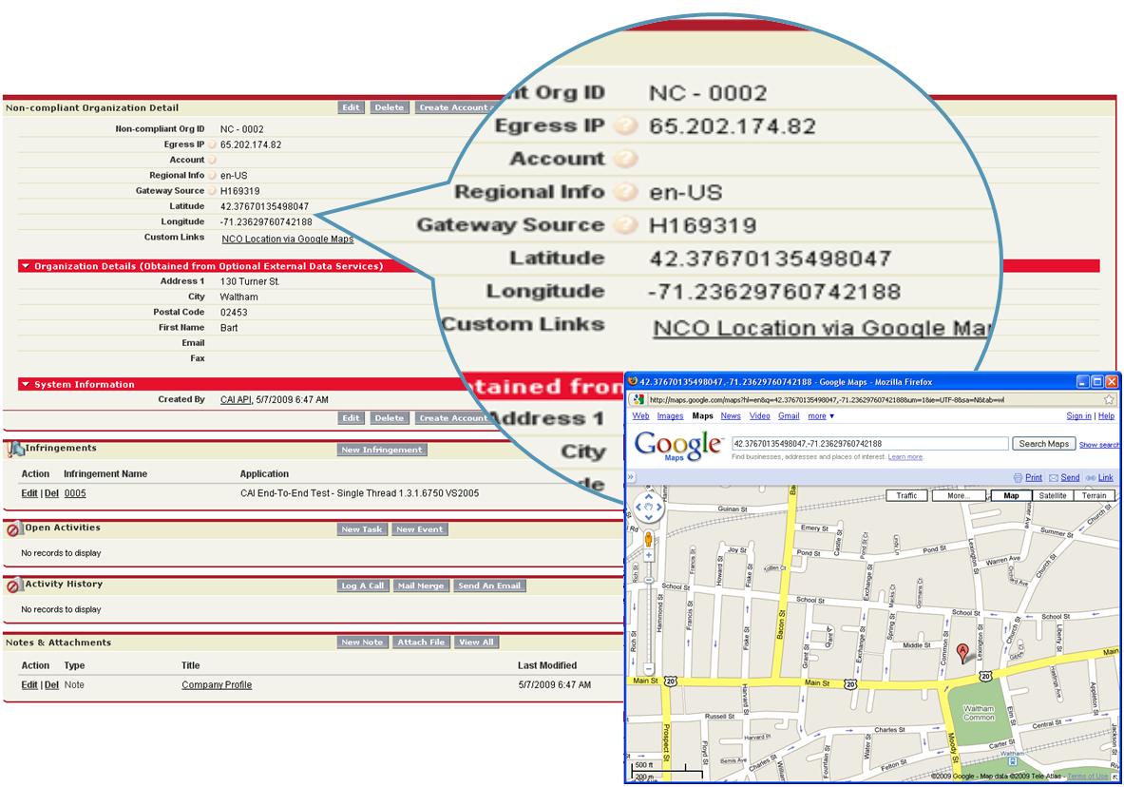Click the Send An Email button
1124x787 pixels.
pos(489,586)
